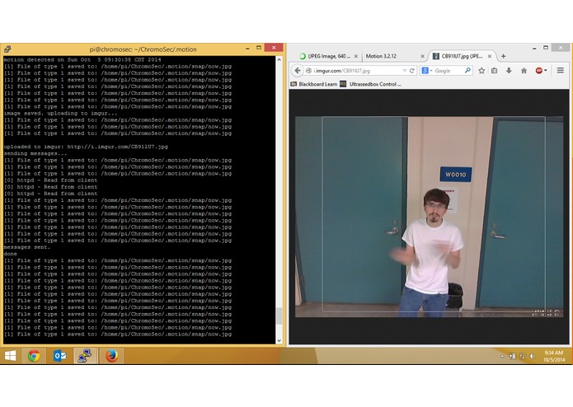Viewport: 573px width, 407px height.
Task: Go to Firefox home page
Action: coord(524,71)
